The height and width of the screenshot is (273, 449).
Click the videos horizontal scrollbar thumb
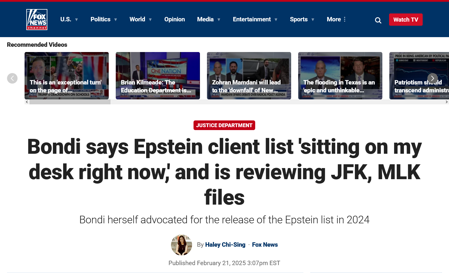(x=70, y=102)
